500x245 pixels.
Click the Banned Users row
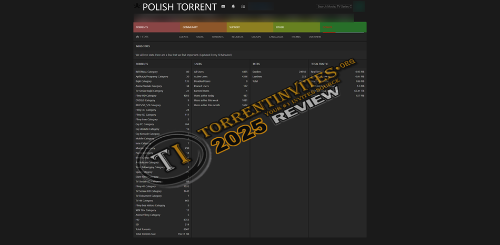[221, 91]
